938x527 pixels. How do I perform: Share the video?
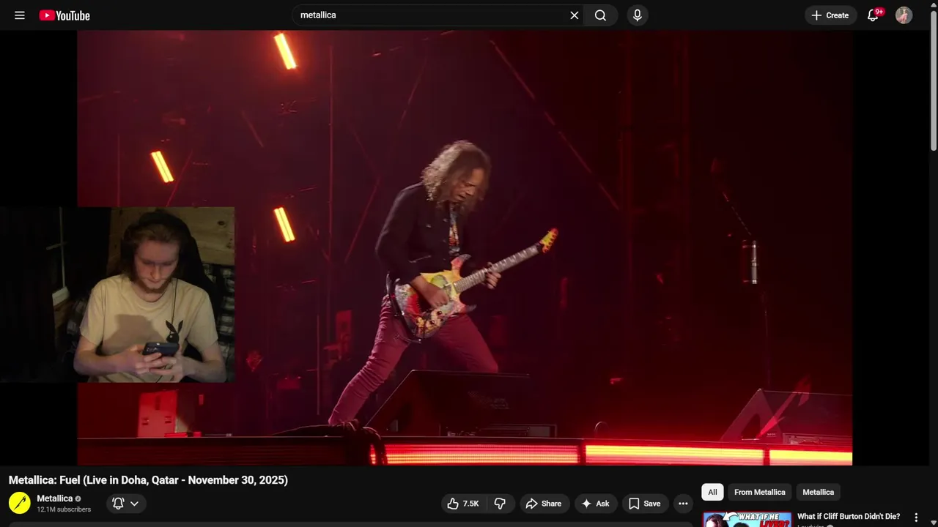(544, 504)
